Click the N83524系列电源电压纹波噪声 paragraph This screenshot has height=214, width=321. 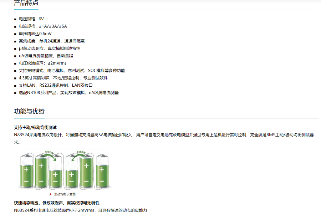pos(80,210)
